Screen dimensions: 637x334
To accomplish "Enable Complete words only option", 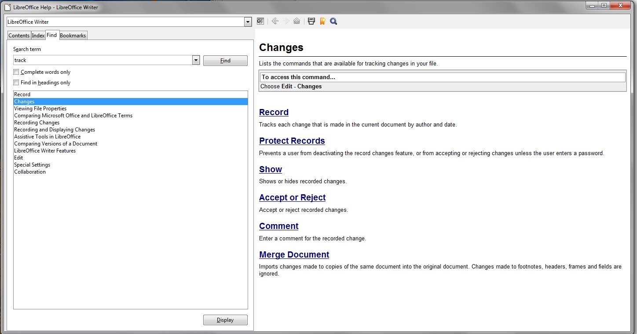I will point(16,72).
